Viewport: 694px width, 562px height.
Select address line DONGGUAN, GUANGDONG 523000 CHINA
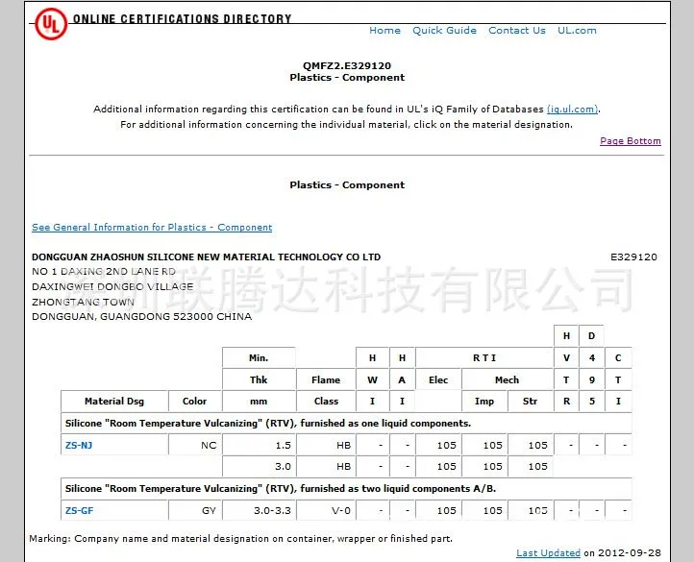coord(141,317)
